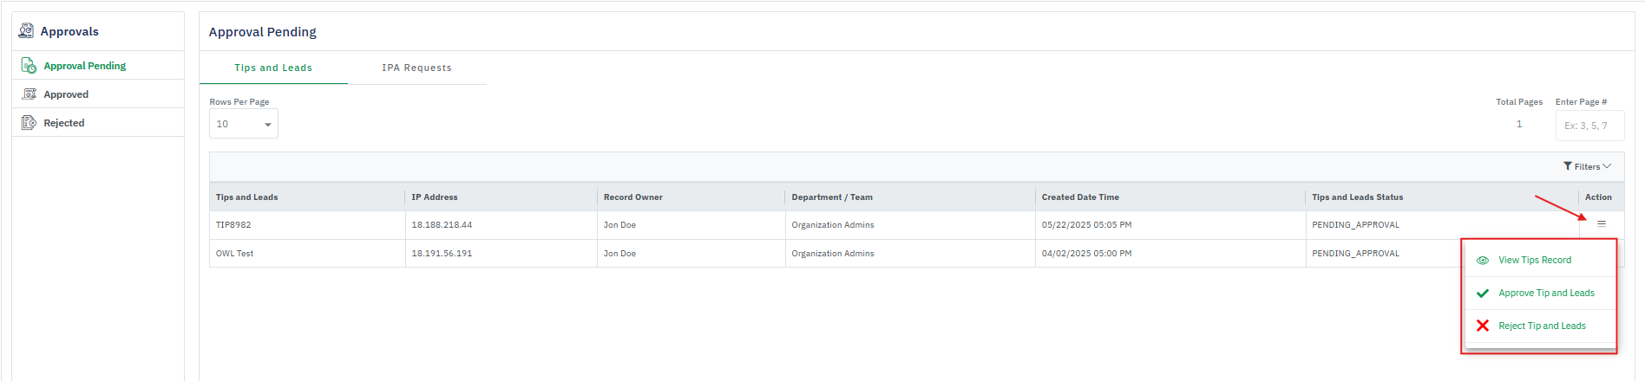Click the IP Address column header
Screen dimensions: 1645x381
pyautogui.click(x=435, y=197)
